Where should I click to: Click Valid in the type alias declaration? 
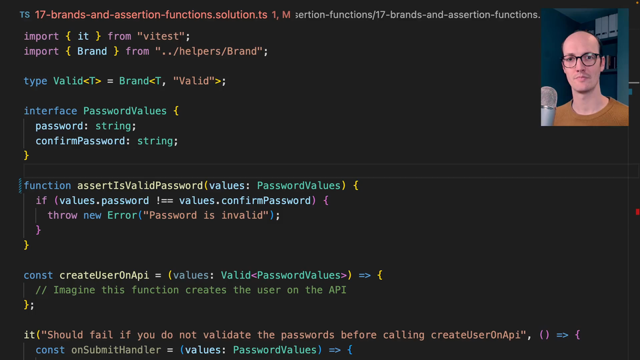coord(68,81)
